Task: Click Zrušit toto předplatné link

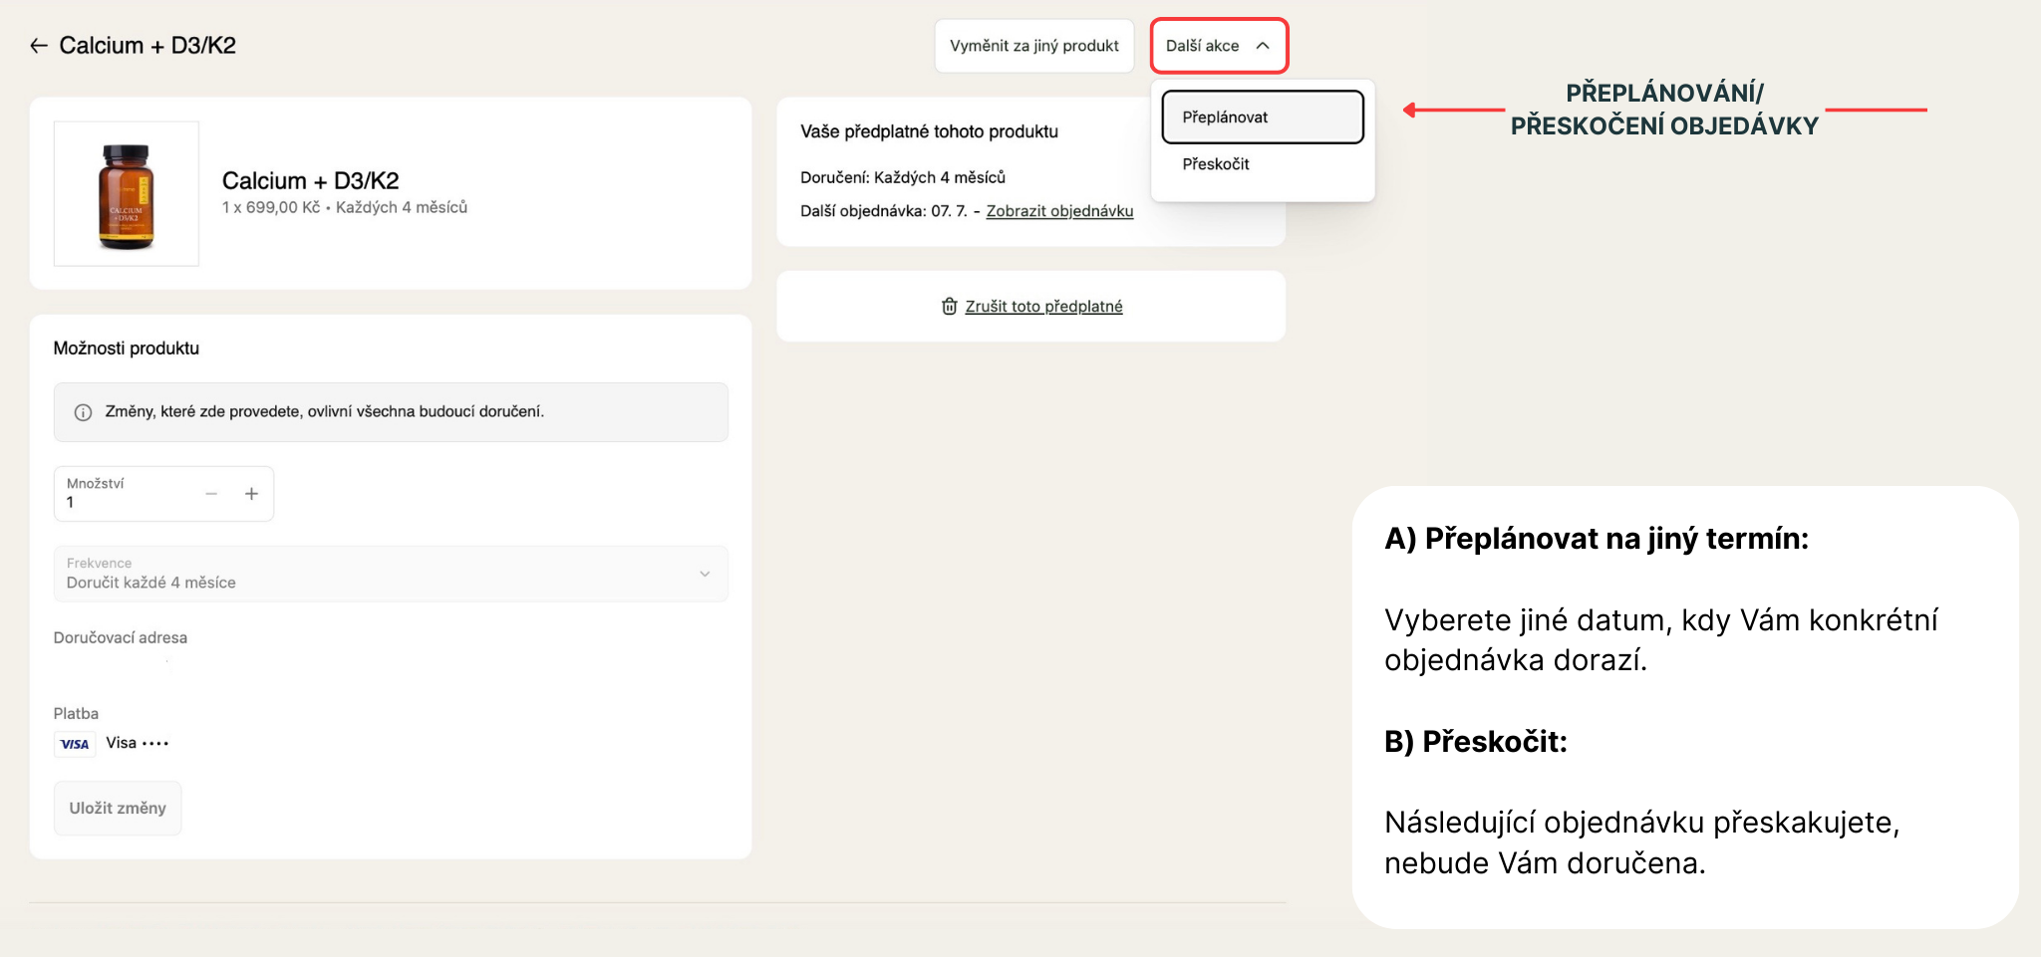Action: coord(1043,307)
